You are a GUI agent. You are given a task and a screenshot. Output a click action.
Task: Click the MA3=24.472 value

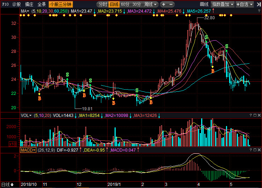pos(139,11)
